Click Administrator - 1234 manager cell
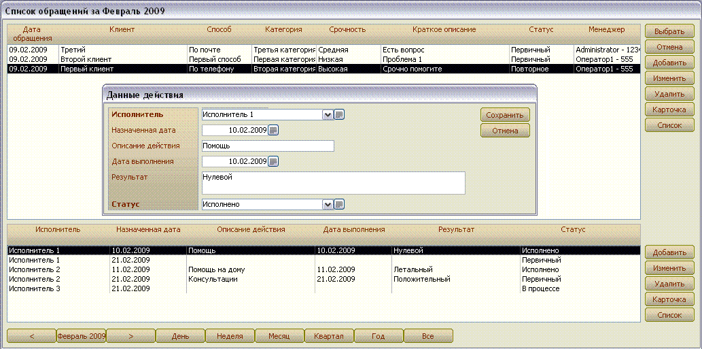Screen dimensions: 702x349 click(x=607, y=50)
